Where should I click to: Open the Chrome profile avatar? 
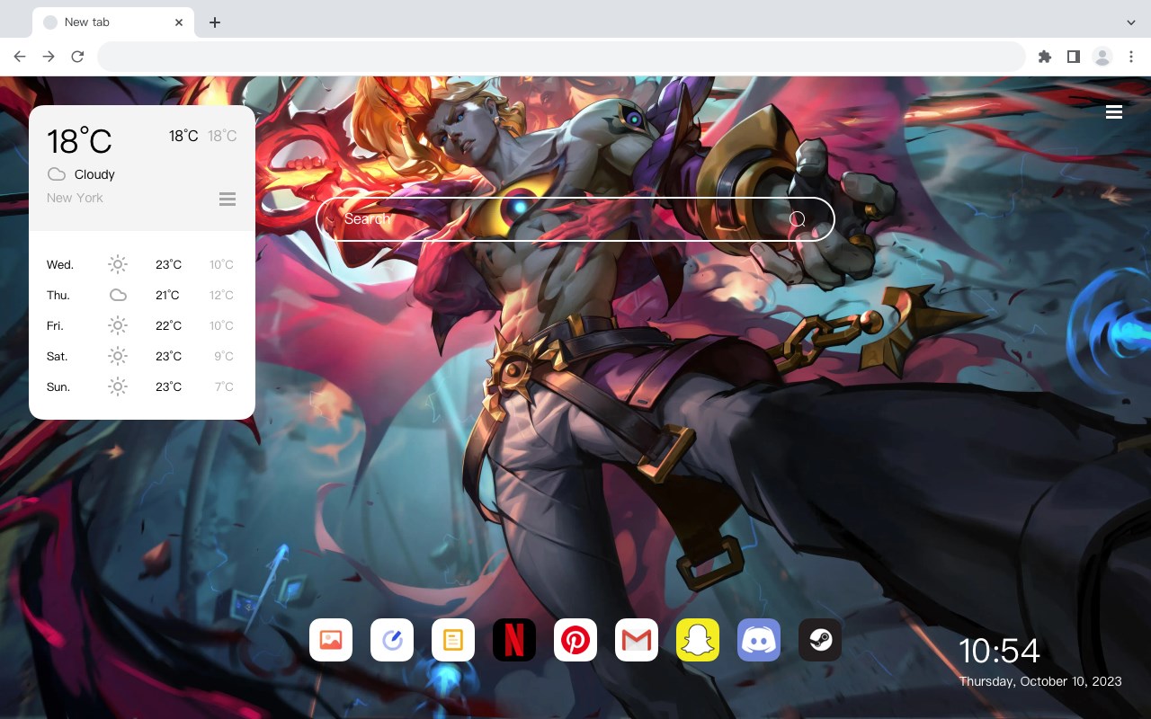point(1102,57)
